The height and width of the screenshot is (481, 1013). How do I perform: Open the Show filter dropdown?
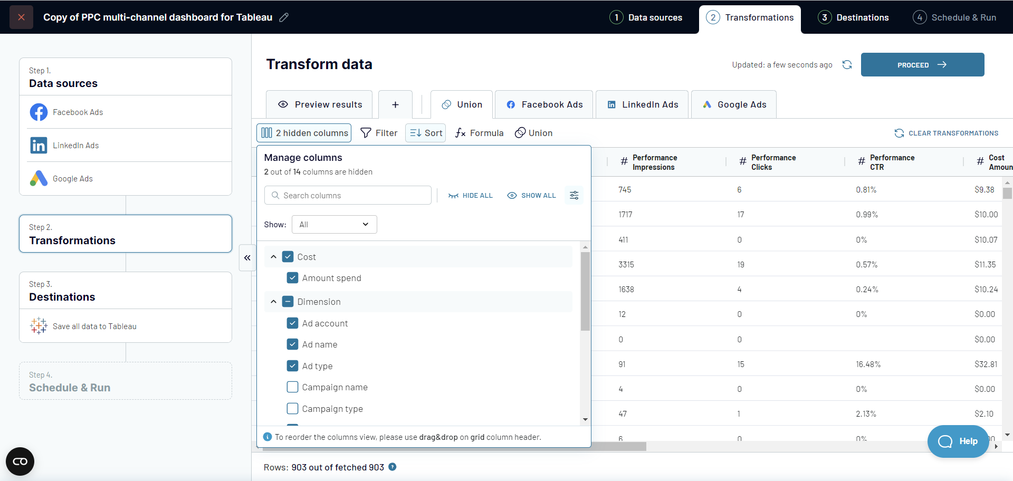(334, 225)
